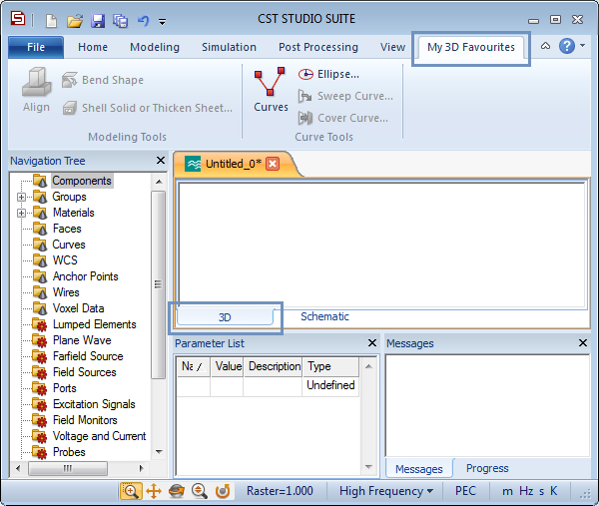599x506 pixels.
Task: Click the Save All icon
Action: (121, 21)
